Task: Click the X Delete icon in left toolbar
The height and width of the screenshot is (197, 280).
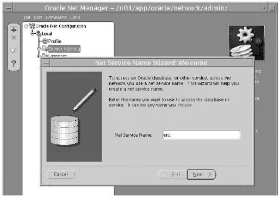Action: [14, 38]
